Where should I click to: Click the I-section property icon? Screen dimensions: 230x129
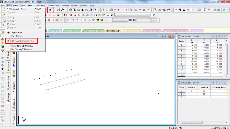click(204, 10)
